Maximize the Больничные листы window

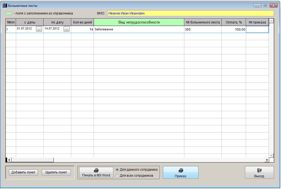point(265,6)
